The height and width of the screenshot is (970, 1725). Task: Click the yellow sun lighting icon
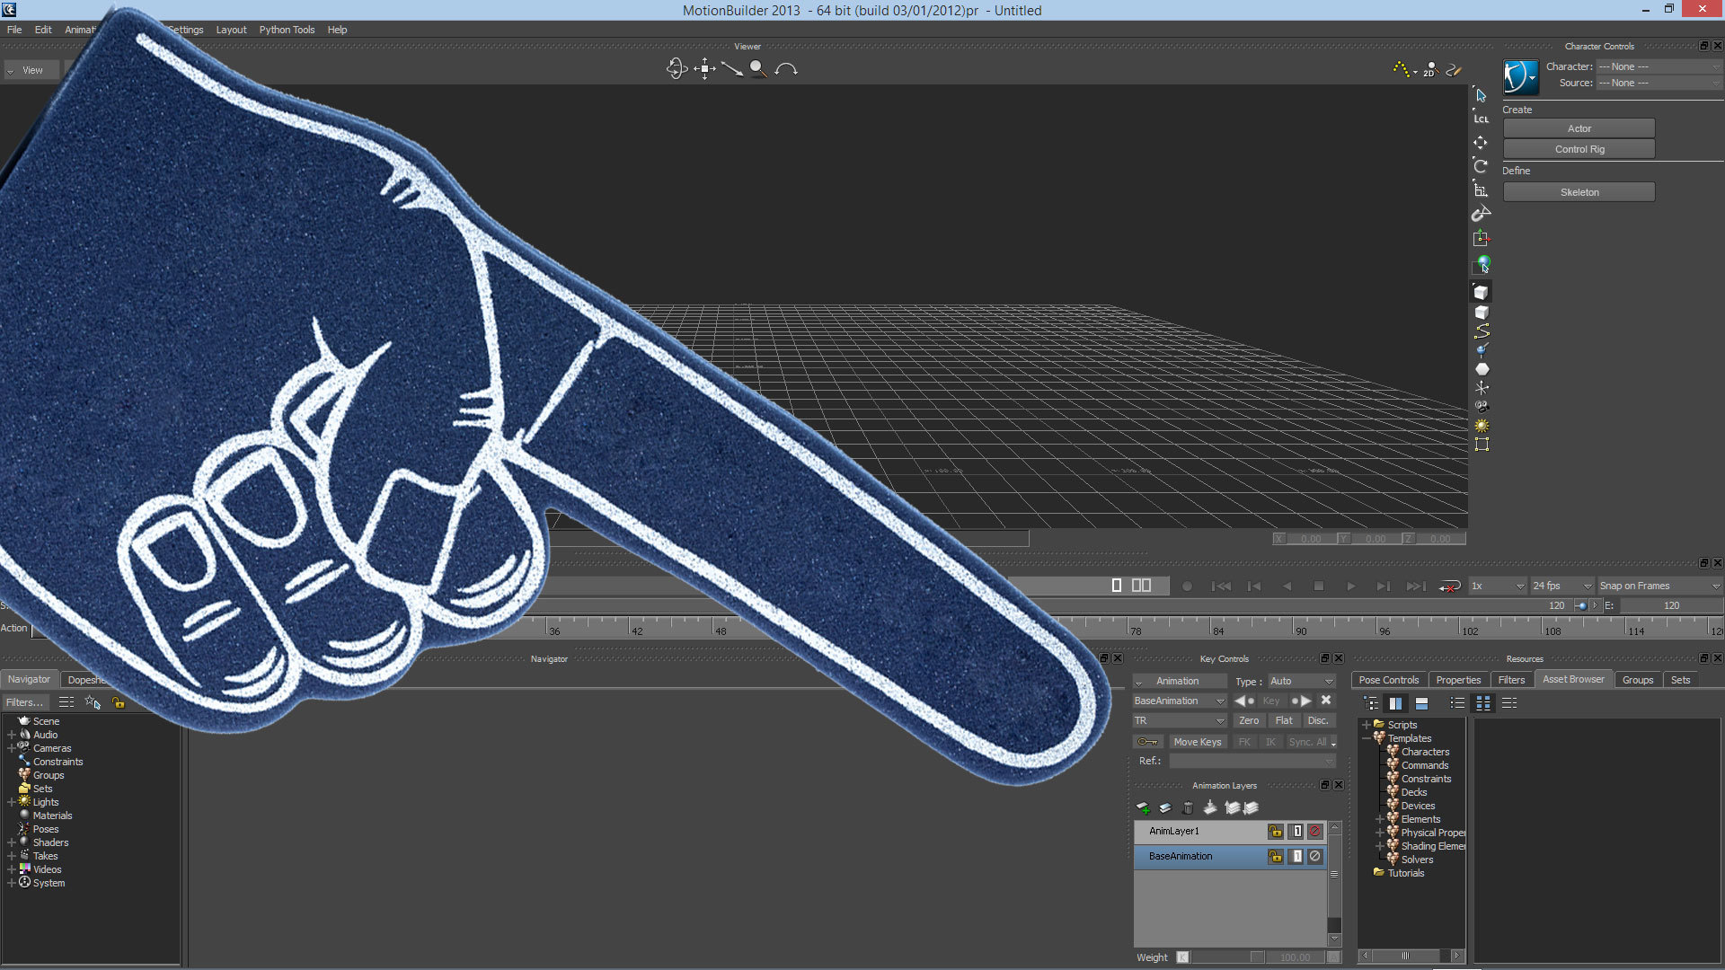pyautogui.click(x=1482, y=426)
